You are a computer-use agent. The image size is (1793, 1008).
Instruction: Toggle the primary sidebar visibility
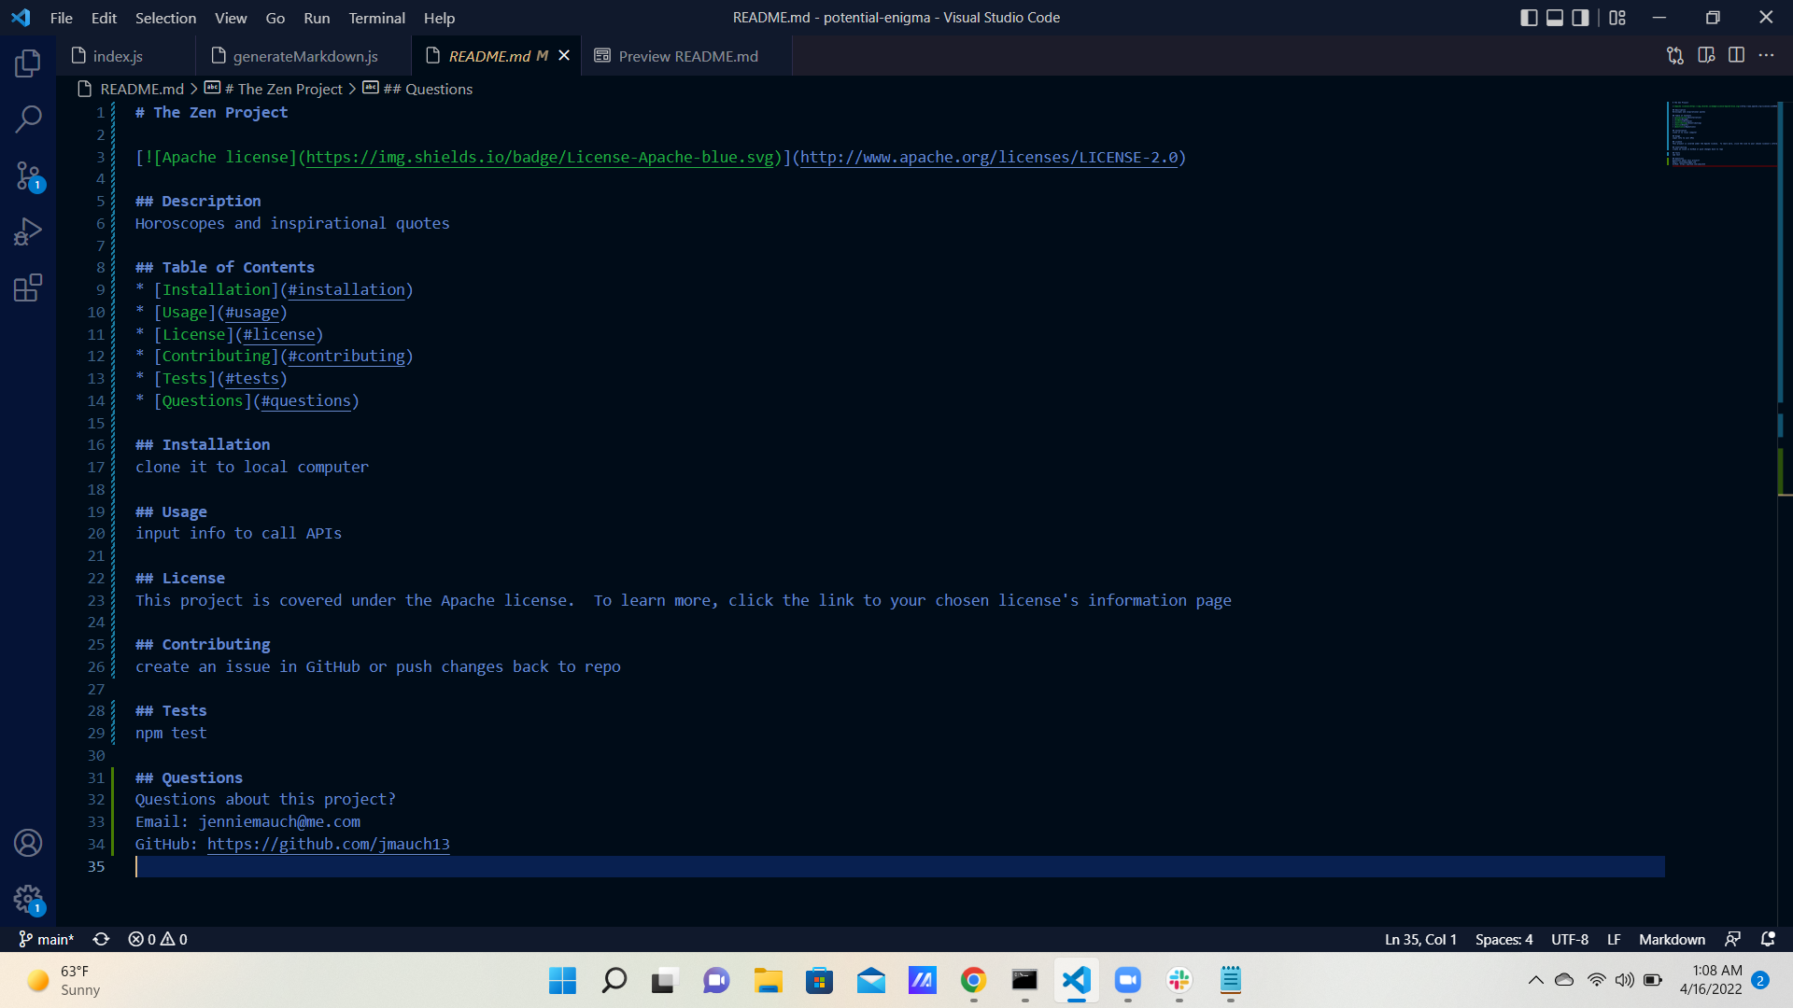1528,17
